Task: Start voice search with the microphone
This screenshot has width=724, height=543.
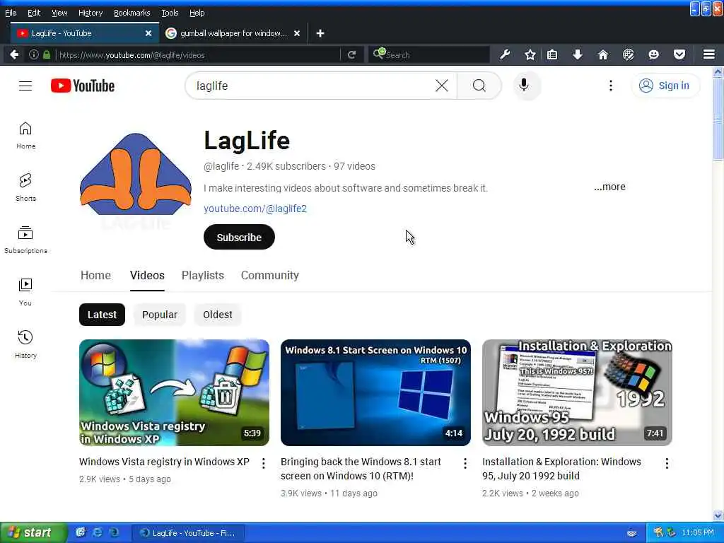Action: click(x=524, y=86)
